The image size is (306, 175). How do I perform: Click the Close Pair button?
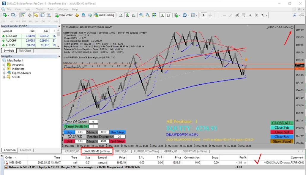point(282,127)
